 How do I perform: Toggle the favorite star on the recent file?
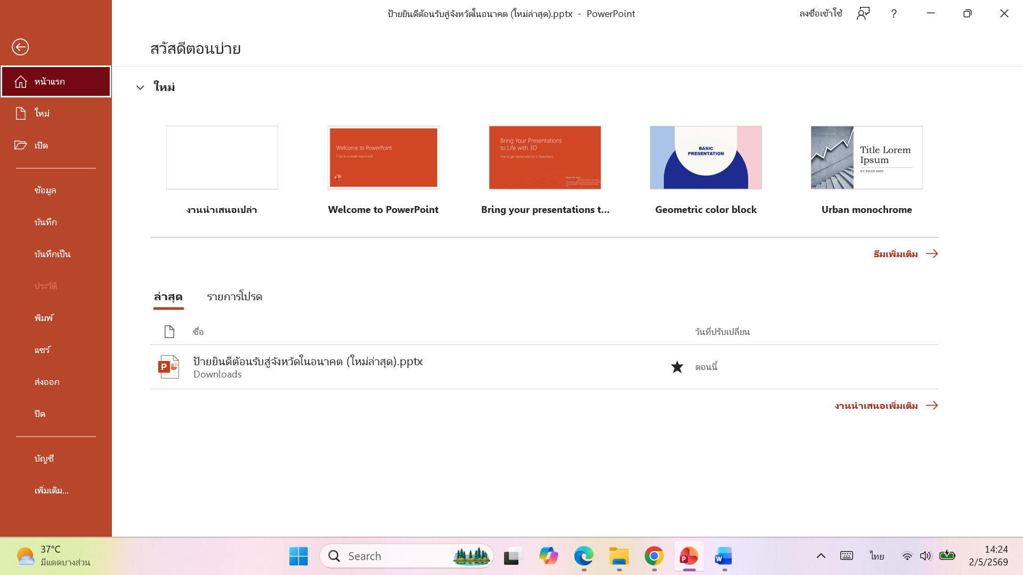click(x=677, y=367)
